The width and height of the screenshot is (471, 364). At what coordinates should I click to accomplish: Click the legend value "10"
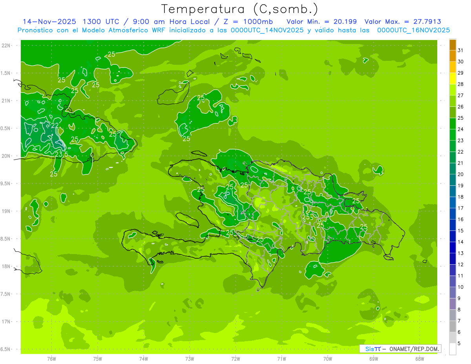click(x=460, y=287)
